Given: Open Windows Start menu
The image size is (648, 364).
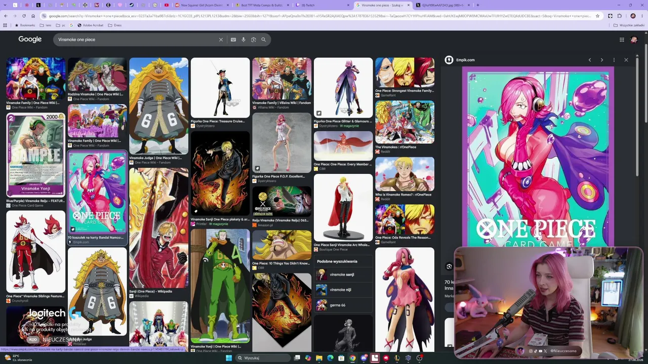Looking at the screenshot, I should pyautogui.click(x=229, y=358).
